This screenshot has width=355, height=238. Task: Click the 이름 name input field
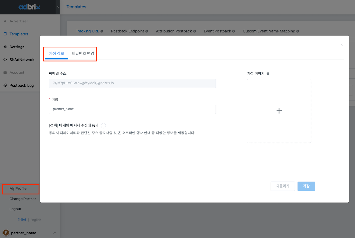(132, 109)
